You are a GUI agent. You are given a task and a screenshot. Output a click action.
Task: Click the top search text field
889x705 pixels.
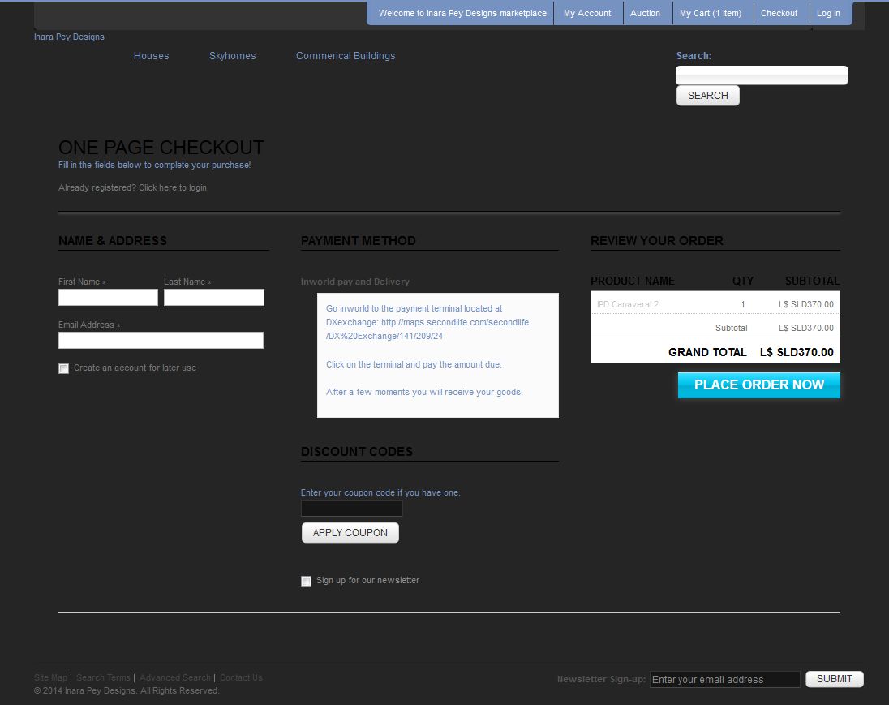point(761,75)
